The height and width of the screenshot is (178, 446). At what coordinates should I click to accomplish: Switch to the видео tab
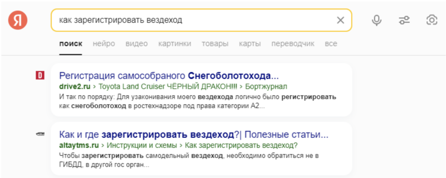click(137, 44)
